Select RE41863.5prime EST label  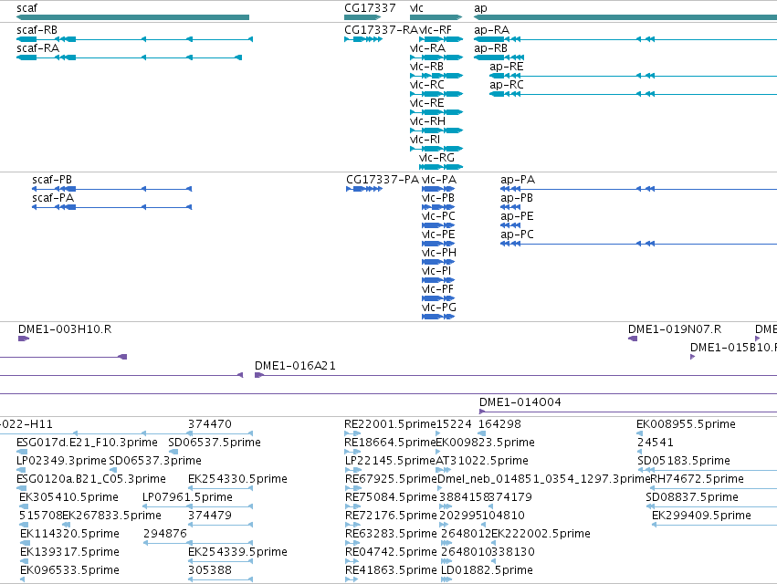click(x=391, y=570)
